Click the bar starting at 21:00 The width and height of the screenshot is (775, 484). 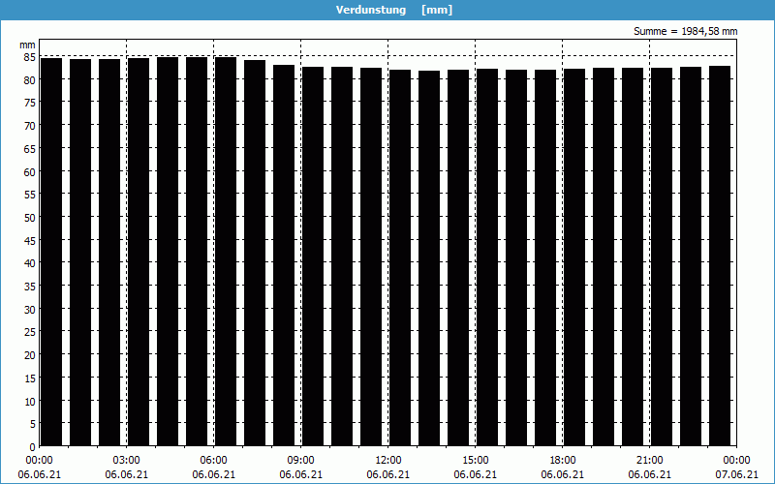click(662, 257)
